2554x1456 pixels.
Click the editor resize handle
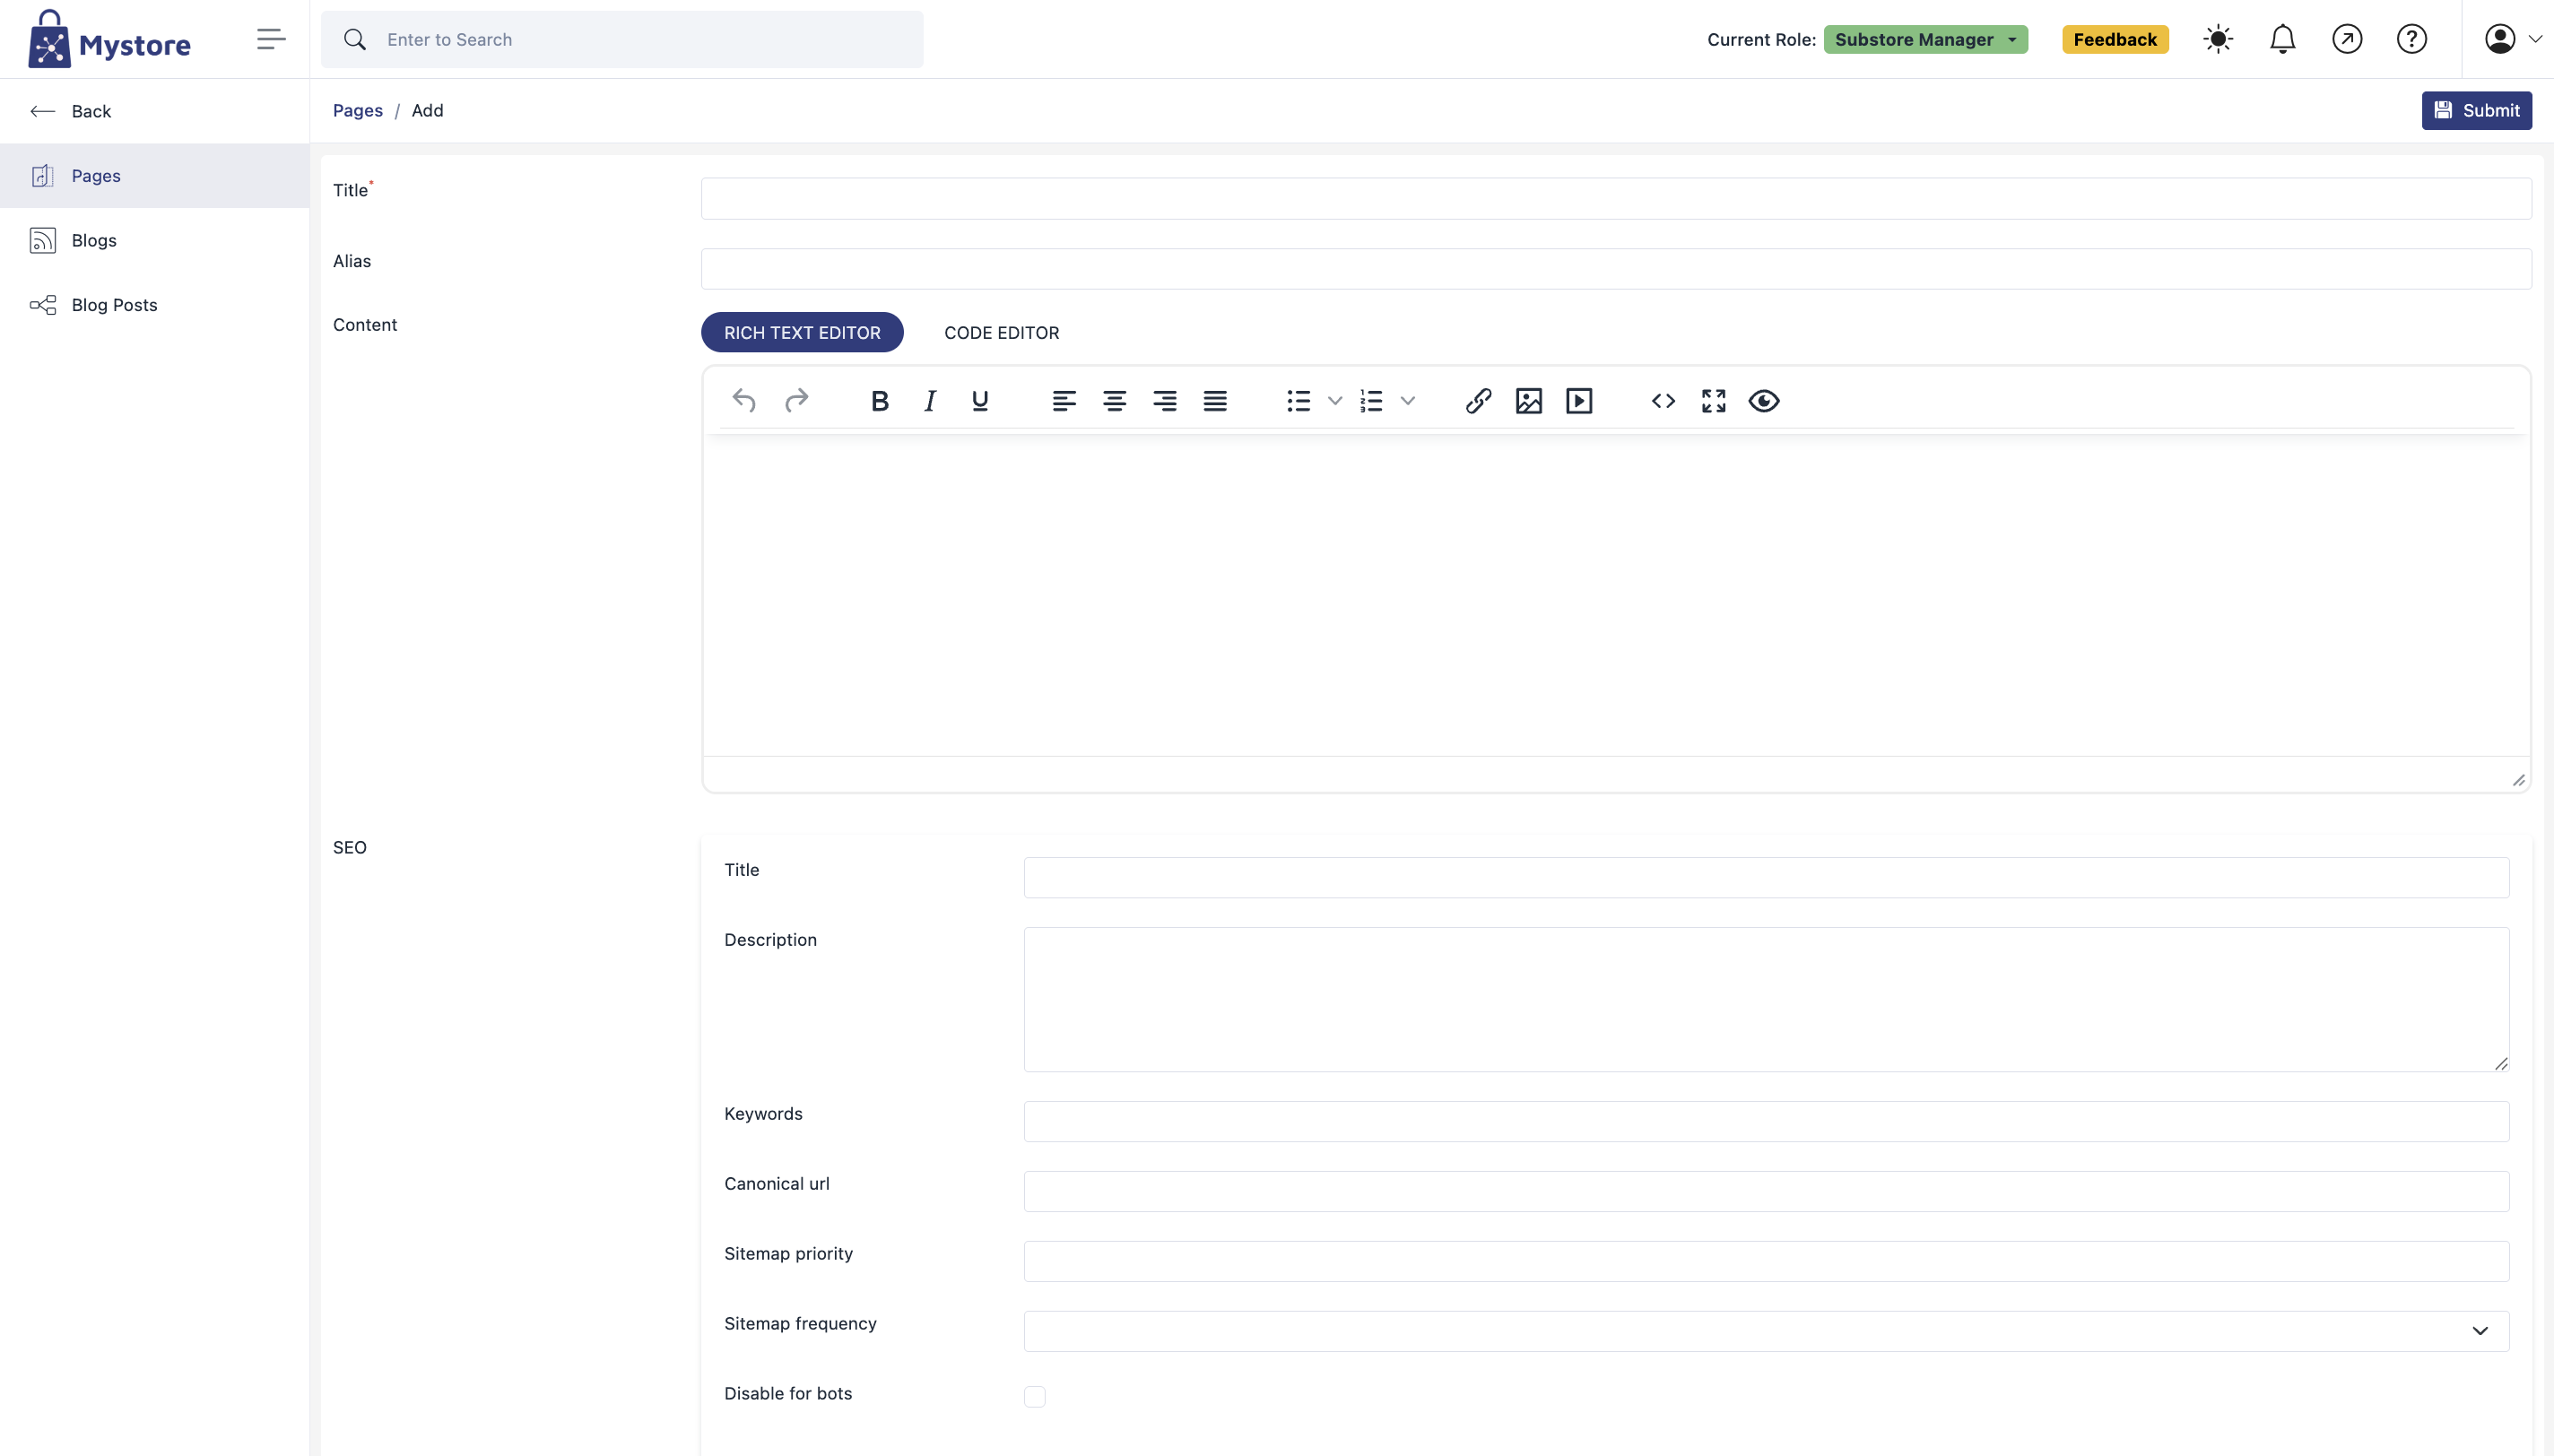click(2518, 780)
